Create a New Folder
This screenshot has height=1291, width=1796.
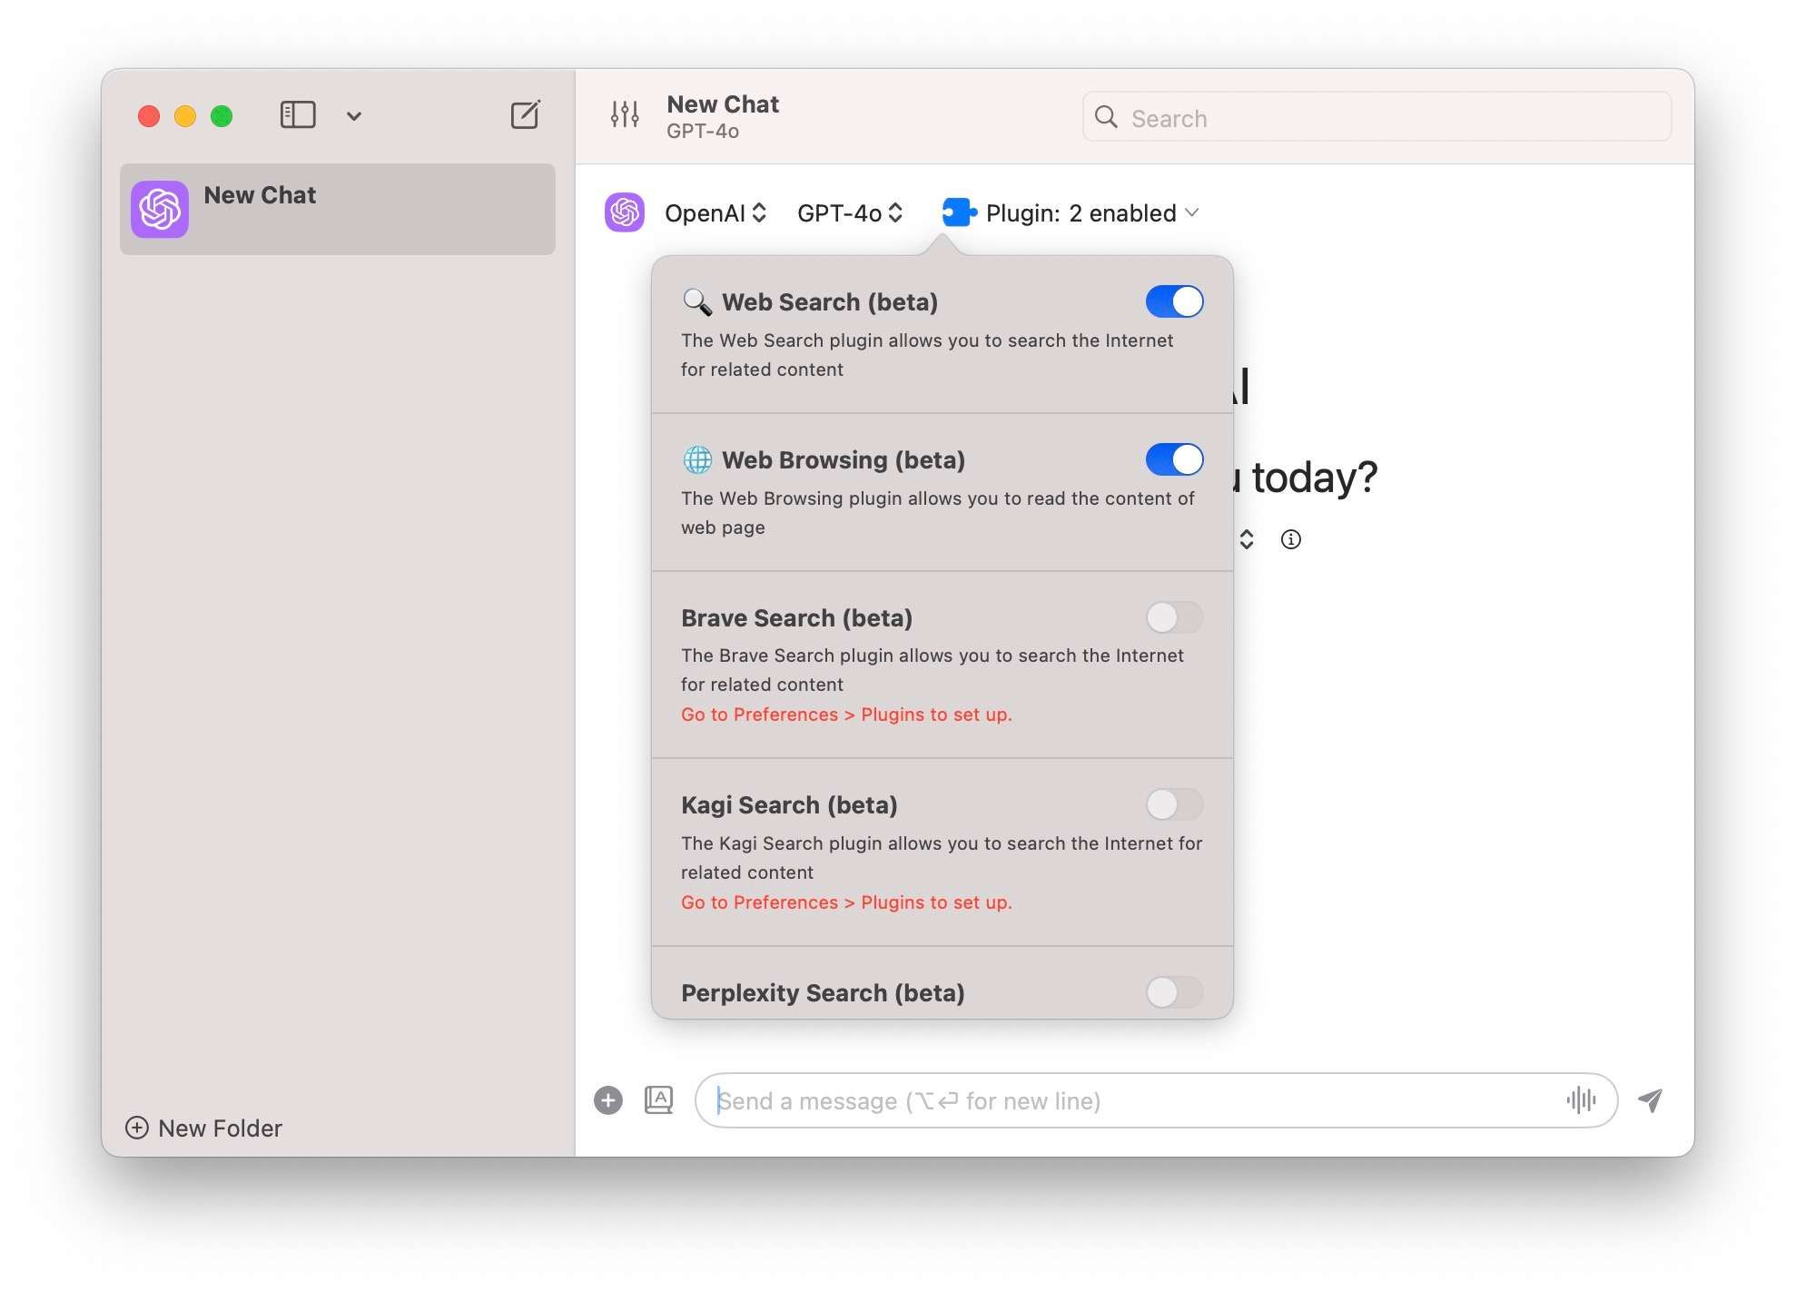pyautogui.click(x=203, y=1128)
